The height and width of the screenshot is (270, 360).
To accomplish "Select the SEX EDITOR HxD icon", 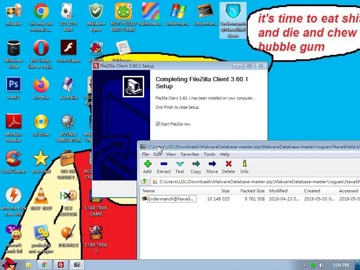I will 69,202.
